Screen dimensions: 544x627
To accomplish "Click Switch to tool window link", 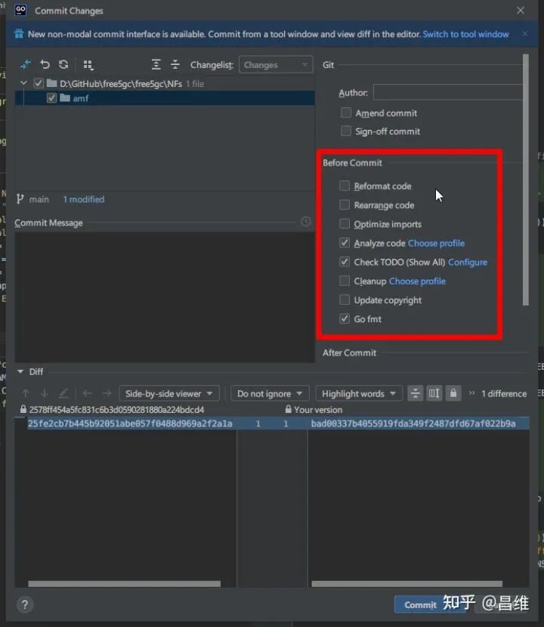I will pyautogui.click(x=465, y=34).
